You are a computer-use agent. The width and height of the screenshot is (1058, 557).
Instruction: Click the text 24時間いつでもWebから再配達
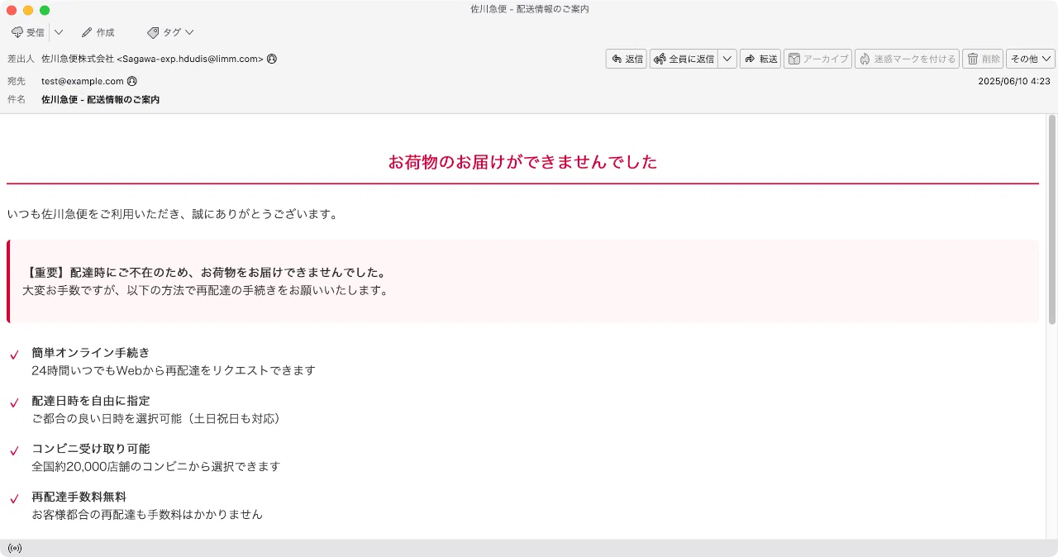(174, 370)
